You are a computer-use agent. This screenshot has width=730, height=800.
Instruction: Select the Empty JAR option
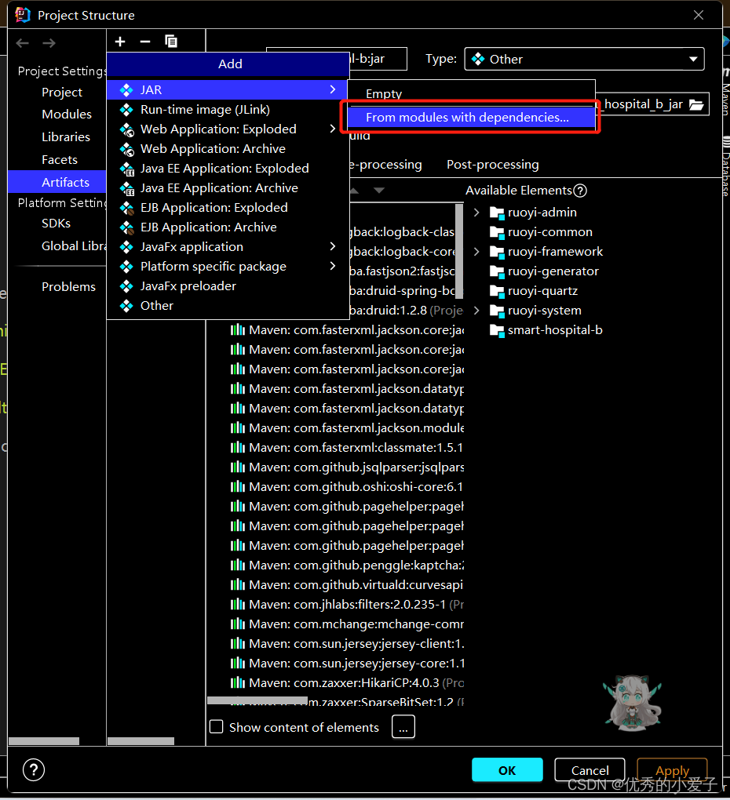[x=471, y=94]
